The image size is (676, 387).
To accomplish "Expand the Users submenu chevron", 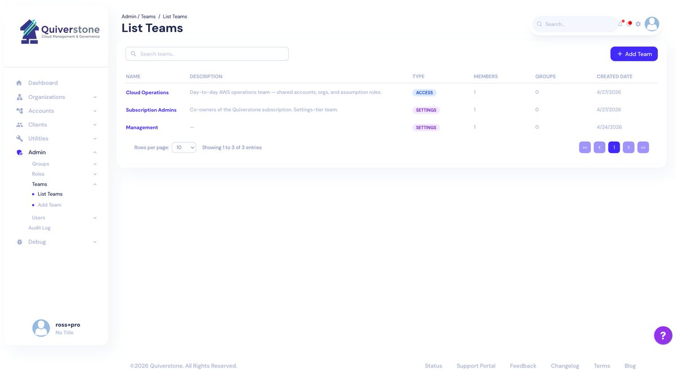I will click(95, 218).
